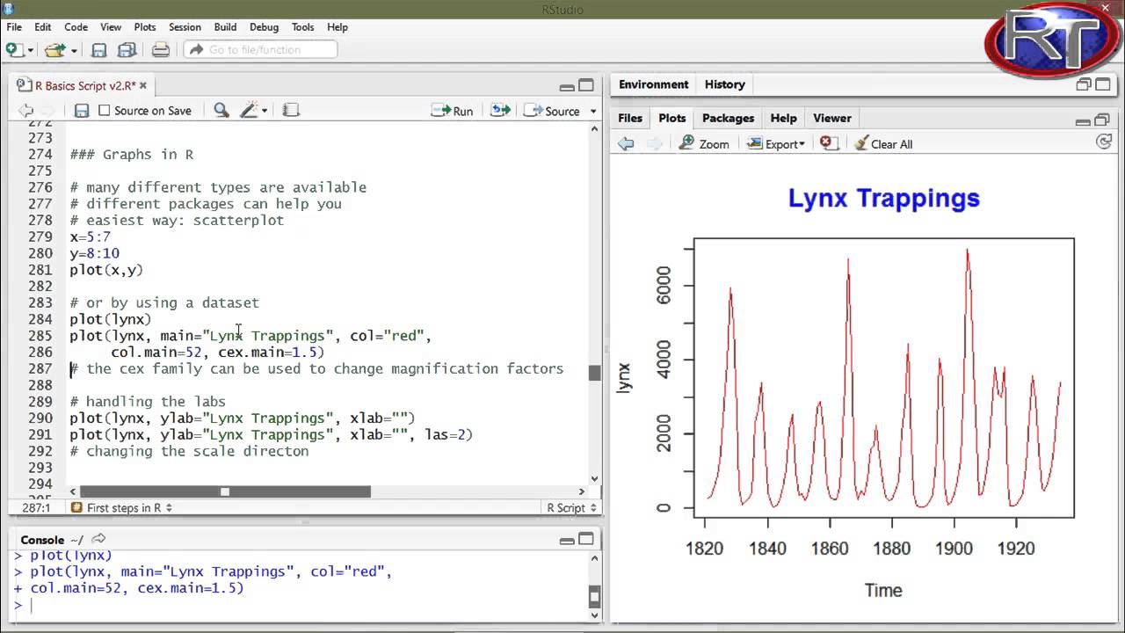Go back to previous source location
This screenshot has height=633, width=1125.
(26, 111)
